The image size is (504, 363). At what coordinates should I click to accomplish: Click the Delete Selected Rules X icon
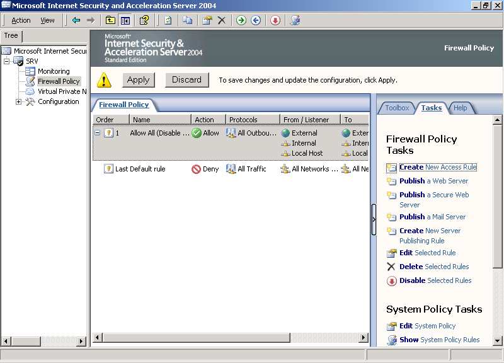pos(391,267)
